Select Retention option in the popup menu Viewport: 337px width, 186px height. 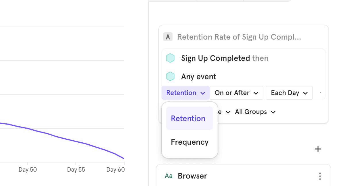pyautogui.click(x=188, y=118)
